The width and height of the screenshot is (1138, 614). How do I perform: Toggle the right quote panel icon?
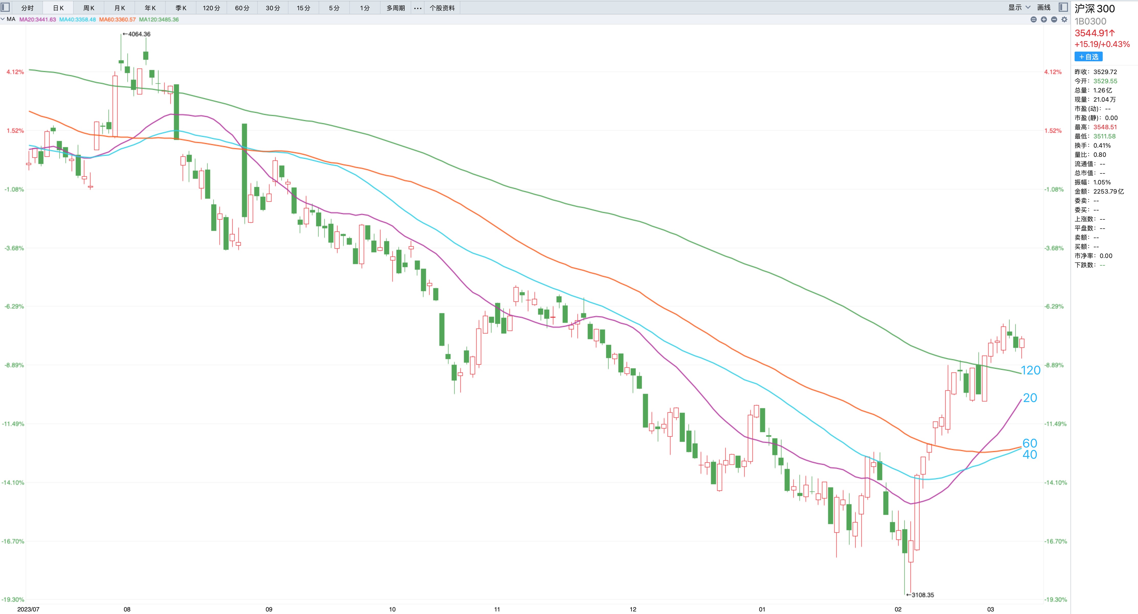click(1063, 7)
